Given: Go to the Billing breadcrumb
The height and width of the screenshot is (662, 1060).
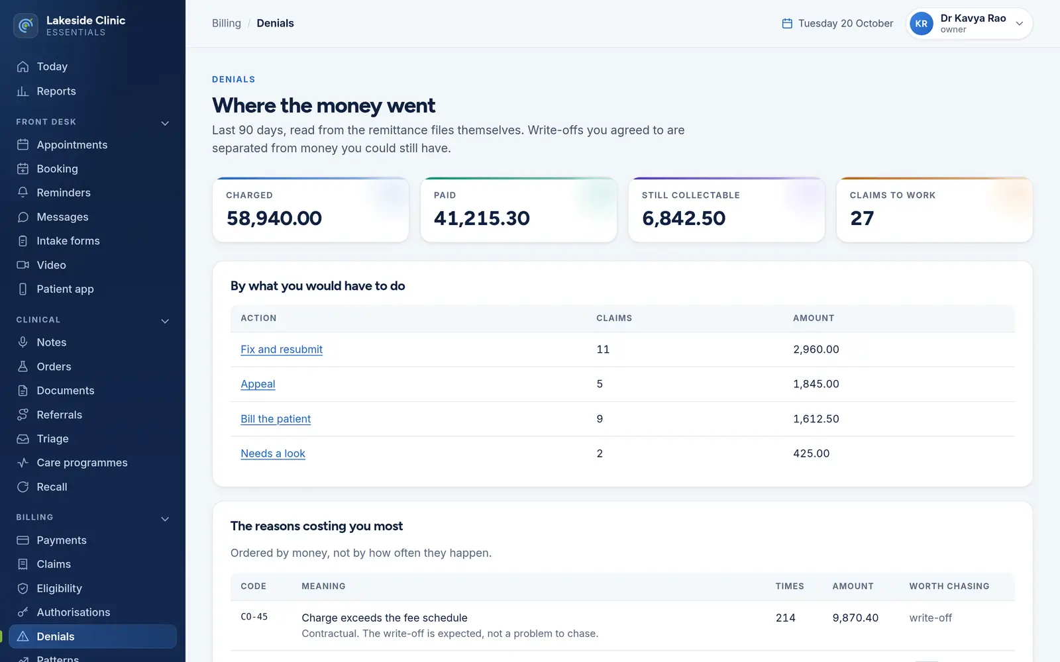Looking at the screenshot, I should pyautogui.click(x=227, y=23).
